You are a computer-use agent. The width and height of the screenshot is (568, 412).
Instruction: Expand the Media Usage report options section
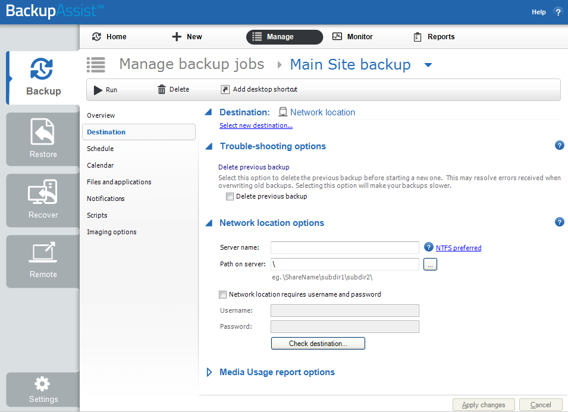pos(209,372)
